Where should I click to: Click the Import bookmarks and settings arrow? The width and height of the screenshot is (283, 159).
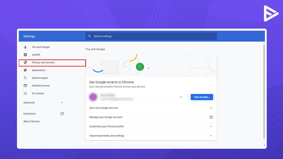[211, 136]
